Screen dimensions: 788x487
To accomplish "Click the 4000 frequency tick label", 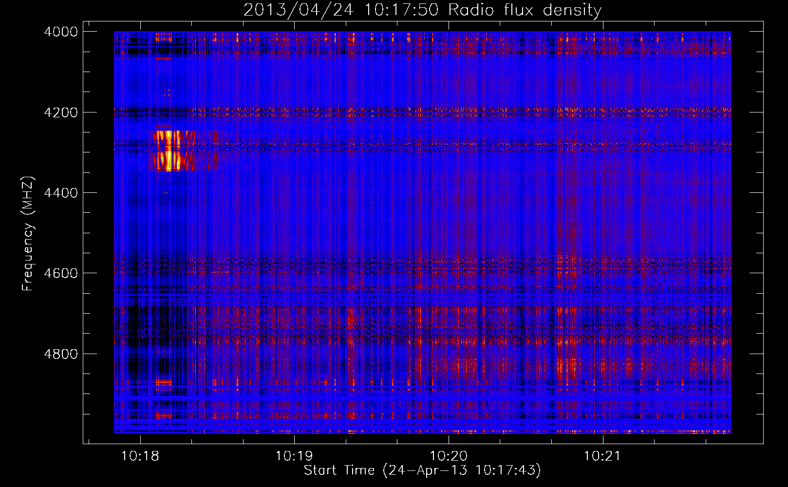I will (61, 32).
